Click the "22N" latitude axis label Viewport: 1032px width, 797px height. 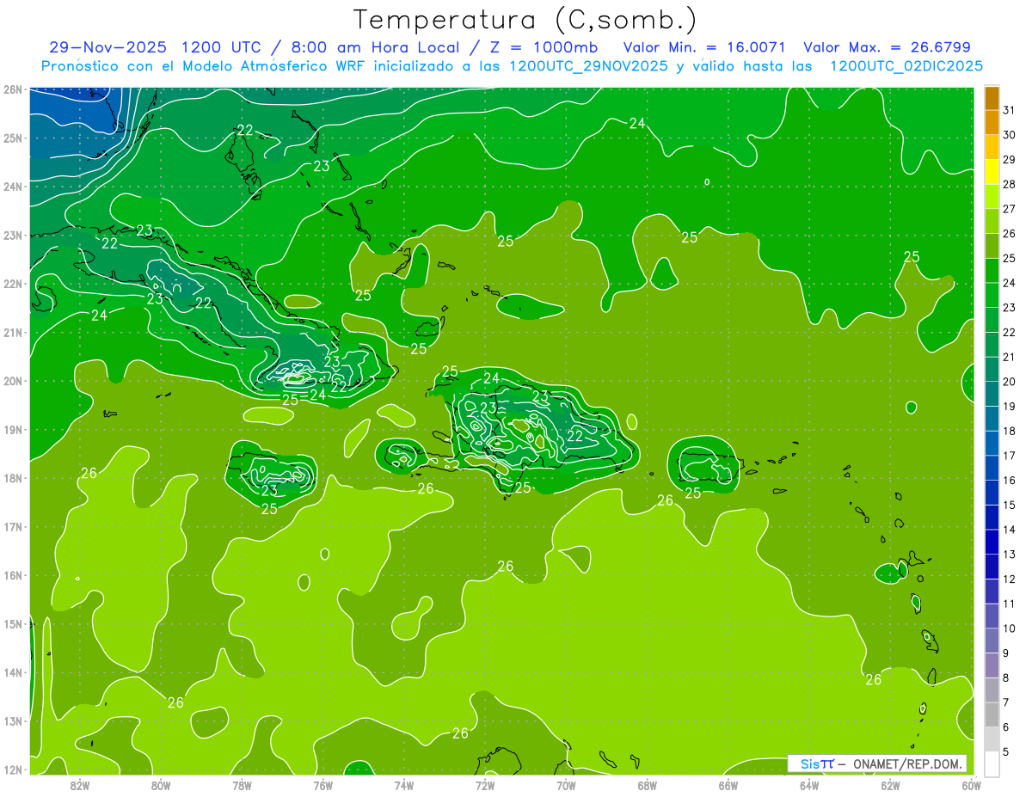tap(13, 284)
